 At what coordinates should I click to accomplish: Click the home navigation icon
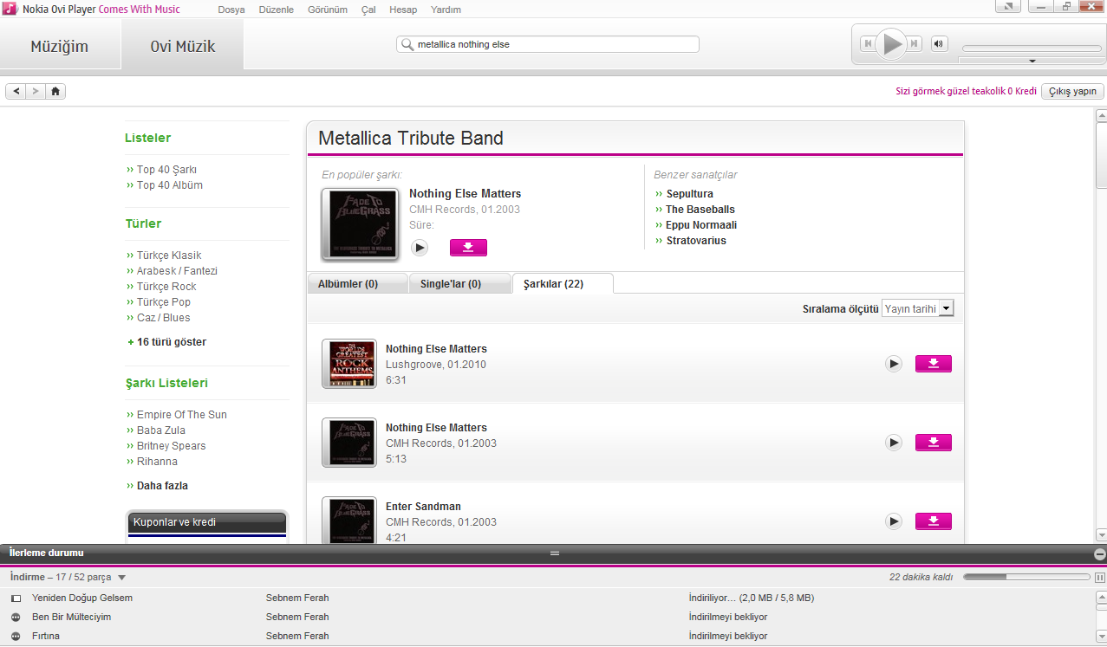tap(55, 91)
